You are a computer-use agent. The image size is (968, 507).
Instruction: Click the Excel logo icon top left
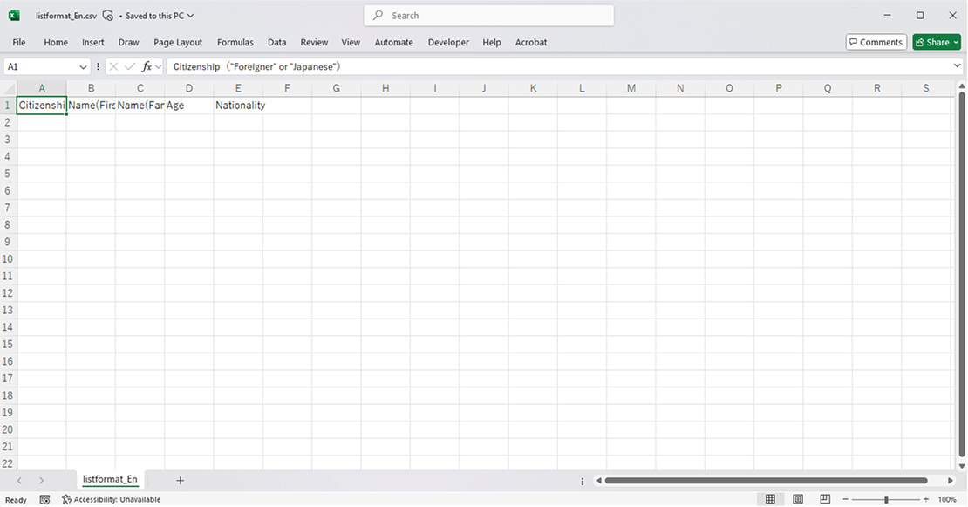[x=12, y=15]
